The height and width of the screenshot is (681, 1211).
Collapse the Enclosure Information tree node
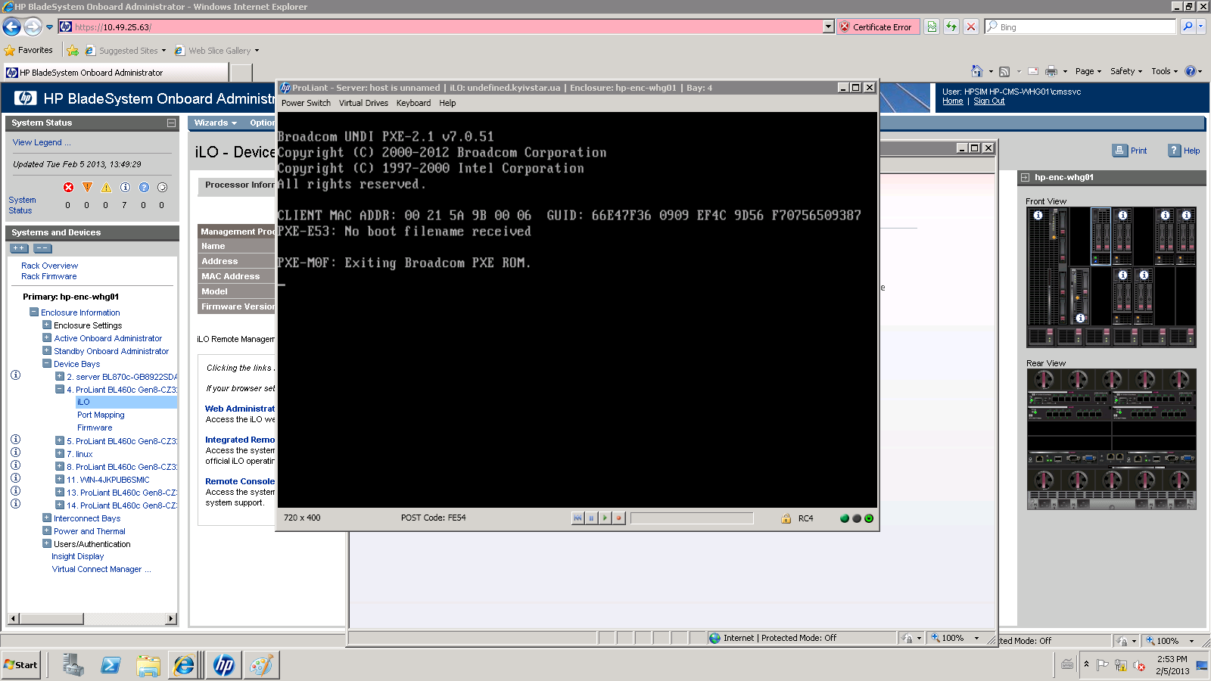click(34, 312)
